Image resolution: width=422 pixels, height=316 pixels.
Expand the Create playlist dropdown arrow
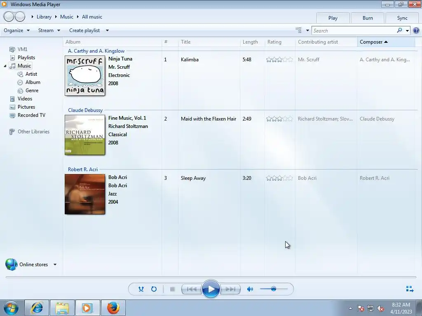(107, 30)
